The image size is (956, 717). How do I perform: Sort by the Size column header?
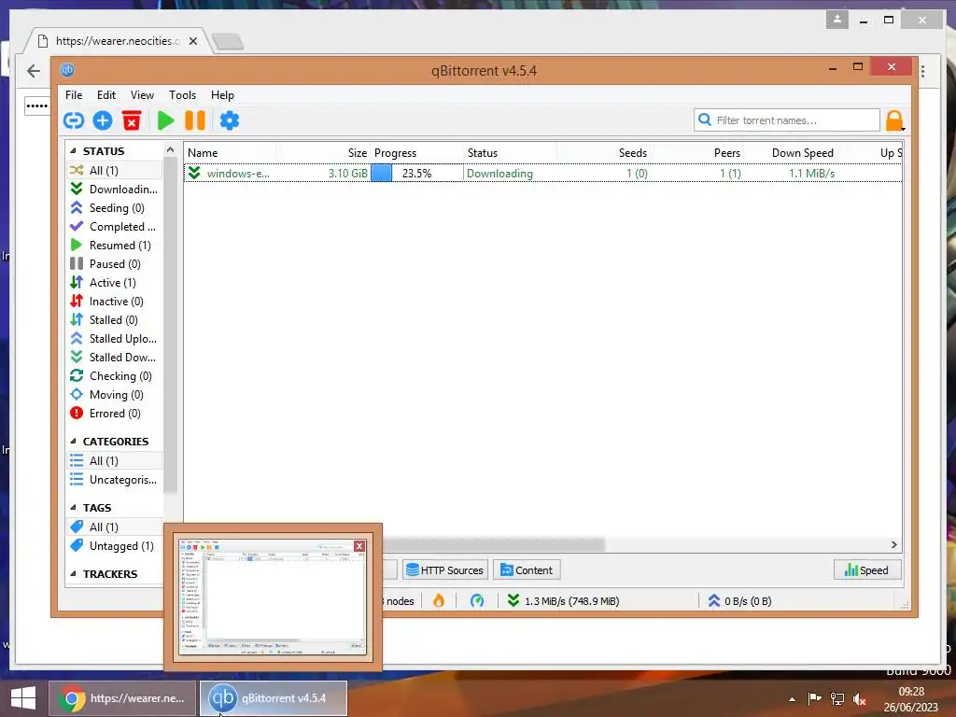pos(324,153)
